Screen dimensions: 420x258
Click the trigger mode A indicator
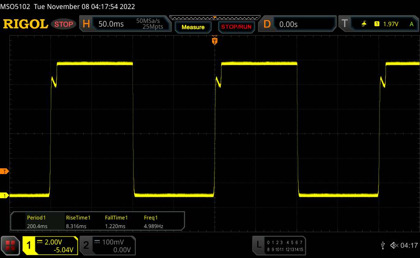pyautogui.click(x=411, y=24)
